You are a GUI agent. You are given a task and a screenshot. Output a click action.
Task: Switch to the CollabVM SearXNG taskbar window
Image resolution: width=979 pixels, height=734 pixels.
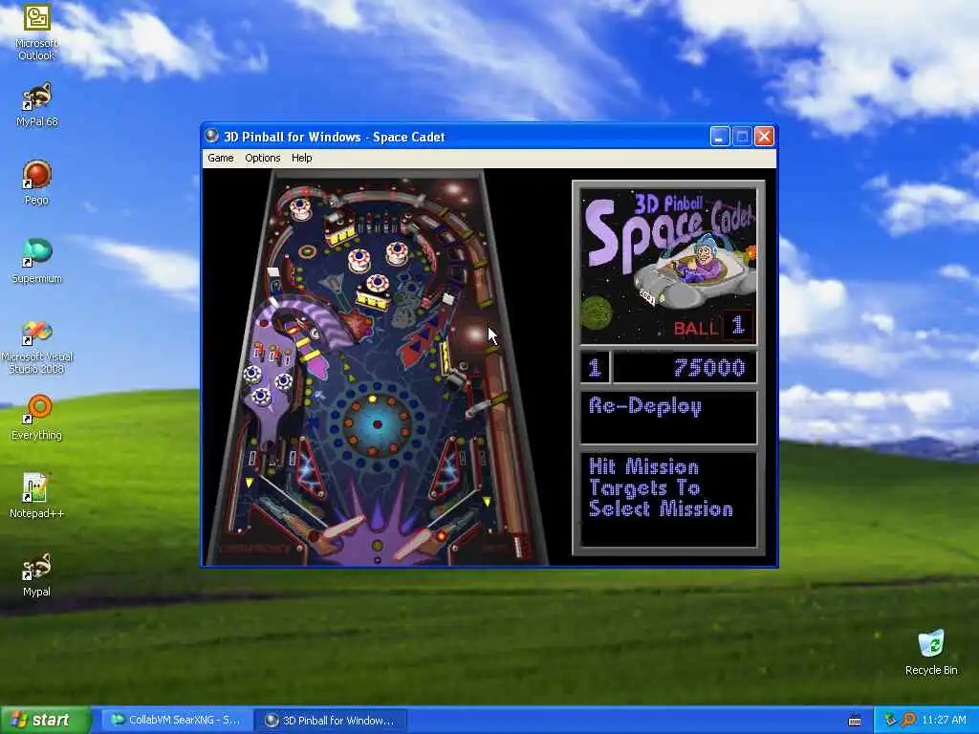[177, 720]
